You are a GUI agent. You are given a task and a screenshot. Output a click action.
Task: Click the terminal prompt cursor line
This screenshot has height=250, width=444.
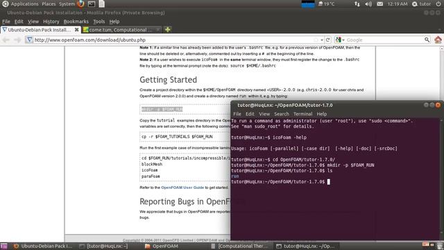[280, 182]
